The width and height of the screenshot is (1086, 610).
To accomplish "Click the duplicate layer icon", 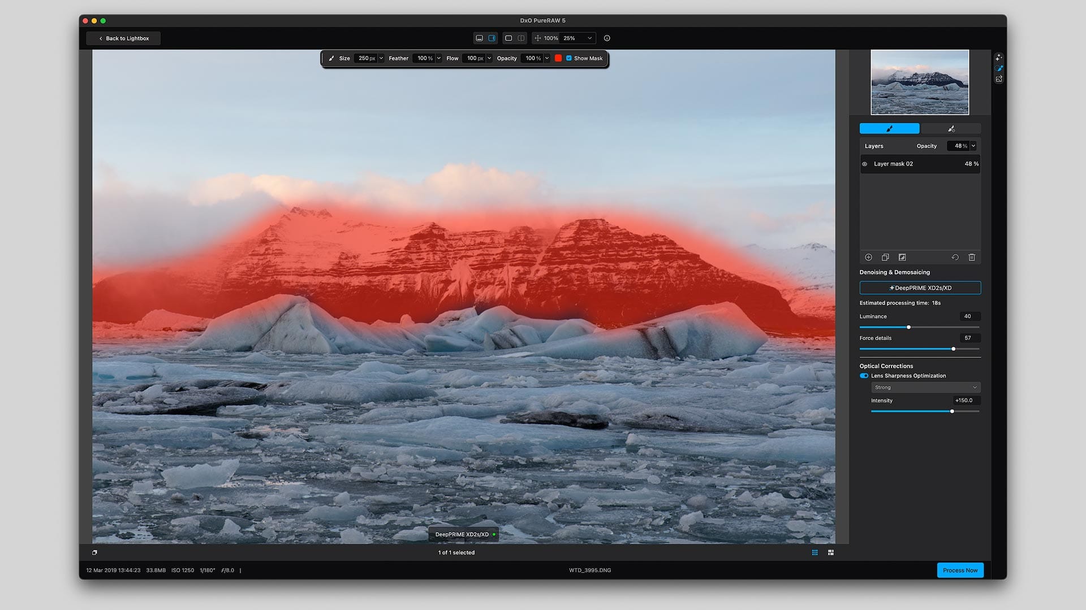I will click(x=885, y=257).
